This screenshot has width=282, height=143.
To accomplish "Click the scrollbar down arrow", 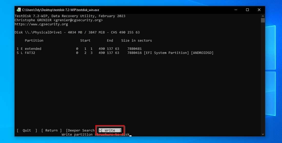I will (x=263, y=134).
